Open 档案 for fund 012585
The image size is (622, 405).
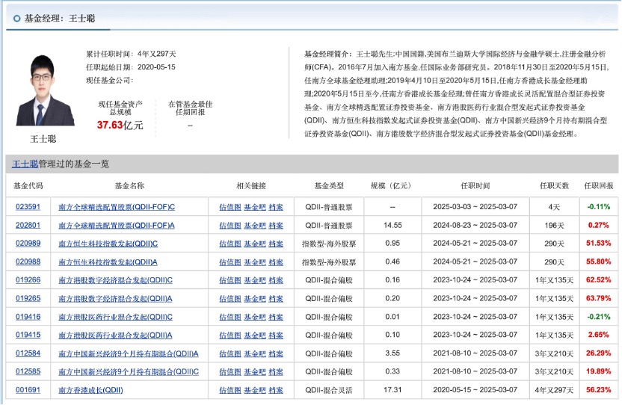[x=276, y=372]
